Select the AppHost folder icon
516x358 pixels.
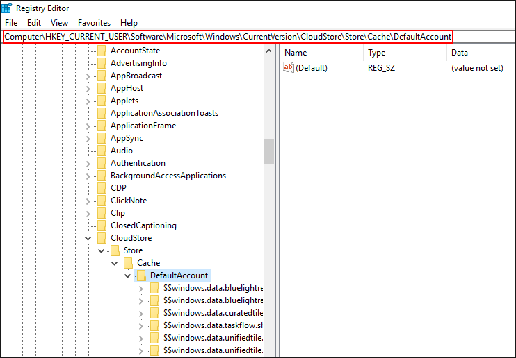point(102,88)
